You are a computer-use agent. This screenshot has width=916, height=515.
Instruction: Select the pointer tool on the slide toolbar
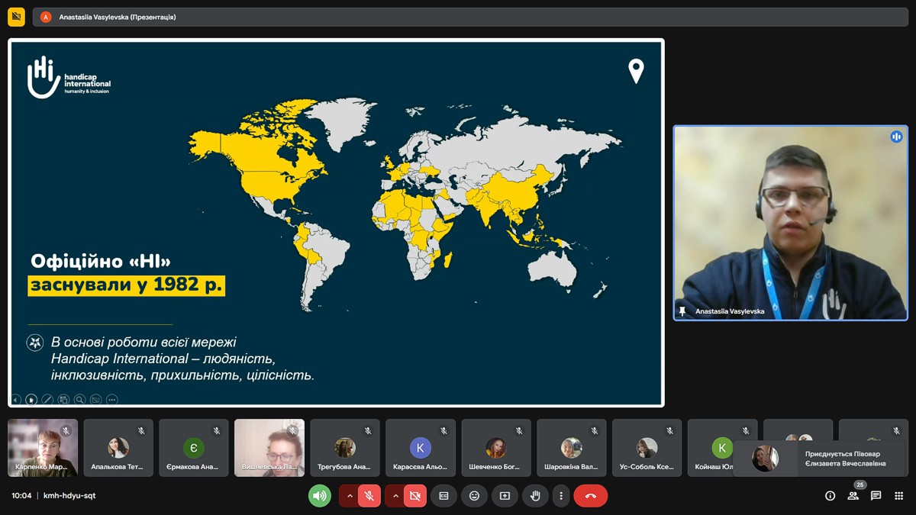(x=31, y=399)
